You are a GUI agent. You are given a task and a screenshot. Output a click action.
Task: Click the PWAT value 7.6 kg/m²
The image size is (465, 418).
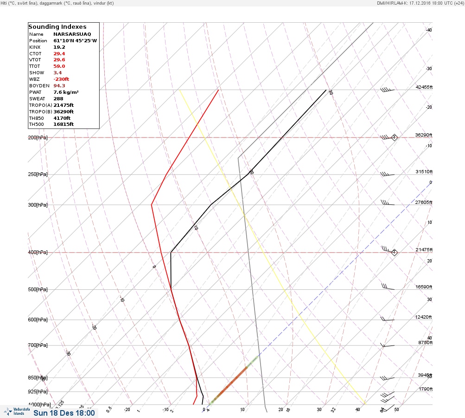tap(66, 92)
